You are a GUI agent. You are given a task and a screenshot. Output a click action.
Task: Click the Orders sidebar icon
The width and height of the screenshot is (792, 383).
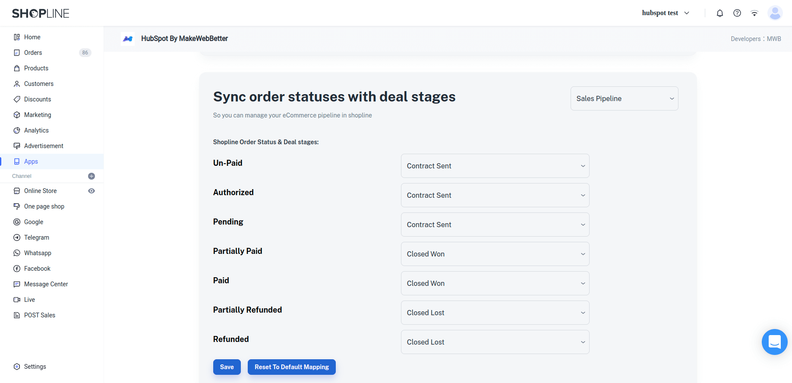[x=17, y=53]
